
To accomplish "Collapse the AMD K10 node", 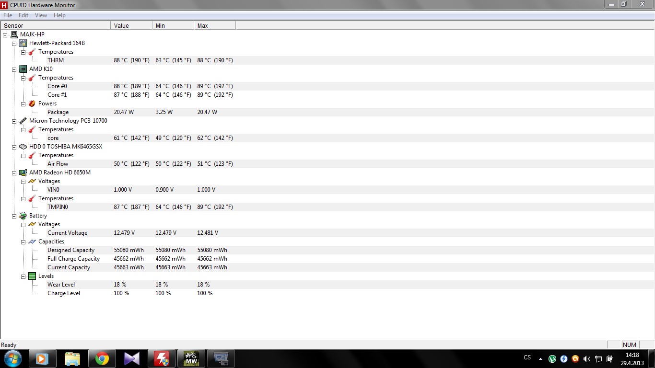I will [14, 69].
